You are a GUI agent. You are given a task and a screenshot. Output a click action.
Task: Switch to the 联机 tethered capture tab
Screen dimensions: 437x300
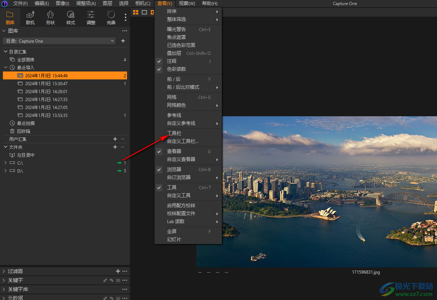30,18
